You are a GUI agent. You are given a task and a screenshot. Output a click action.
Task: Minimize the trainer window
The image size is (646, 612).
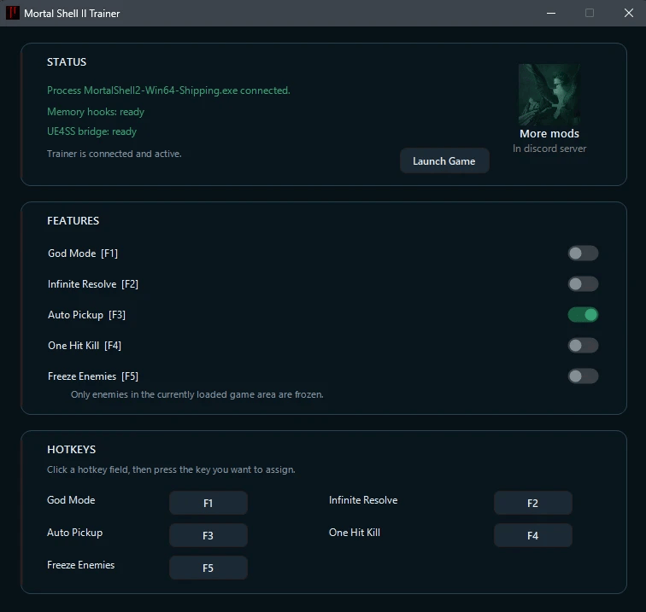551,13
